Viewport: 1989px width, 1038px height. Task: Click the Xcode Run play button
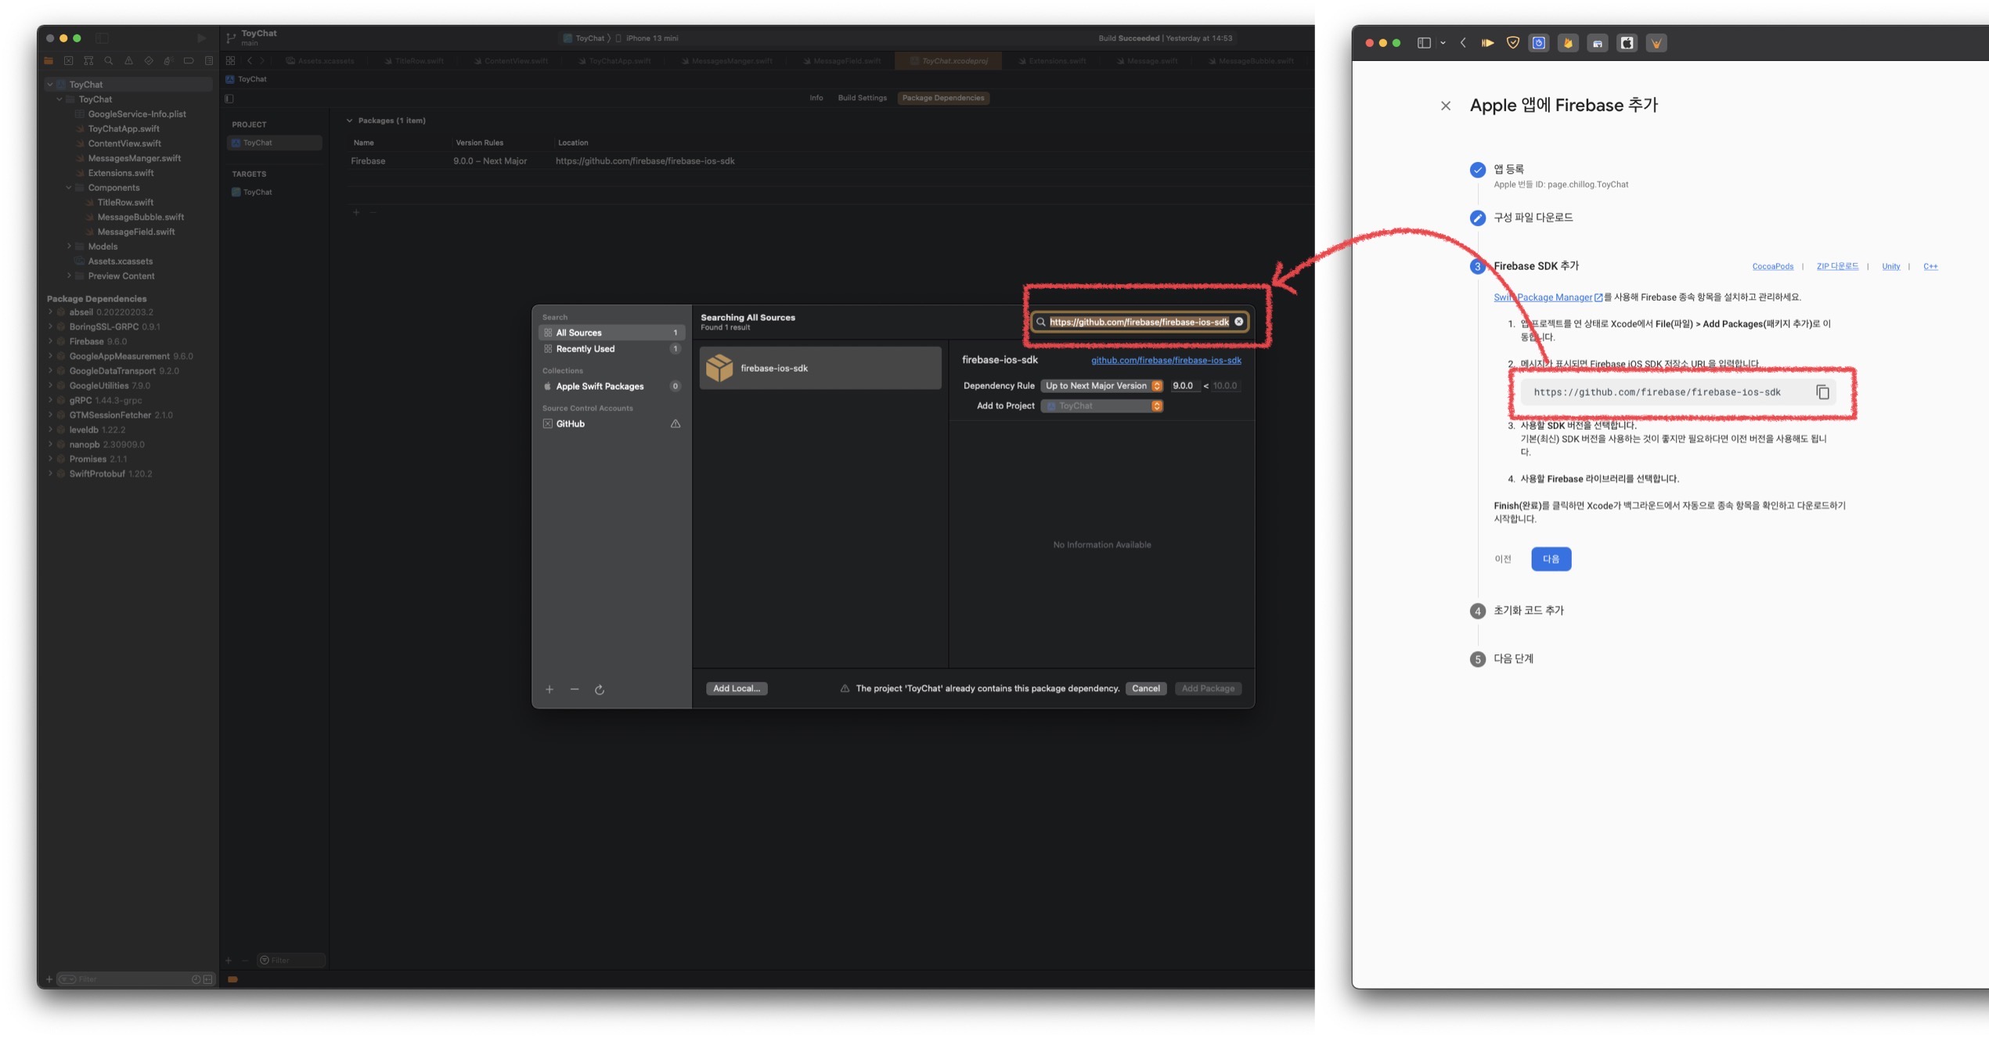pyautogui.click(x=201, y=38)
